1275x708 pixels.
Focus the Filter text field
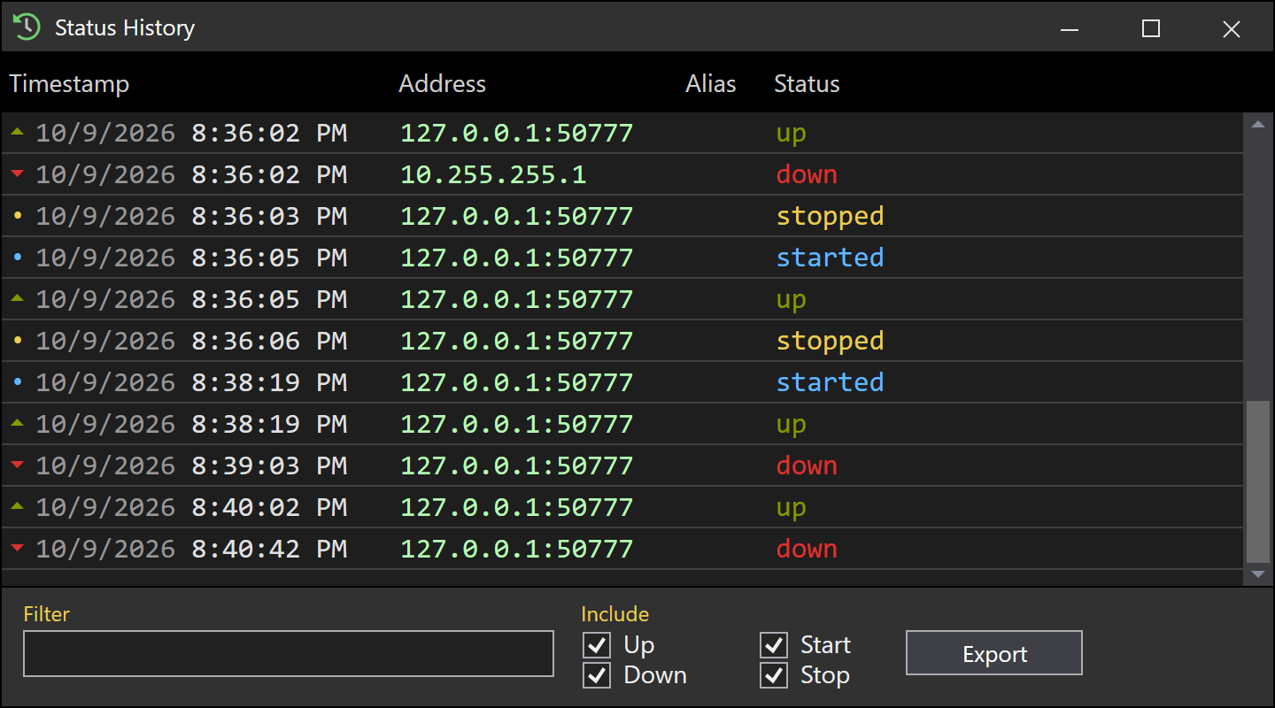(289, 654)
